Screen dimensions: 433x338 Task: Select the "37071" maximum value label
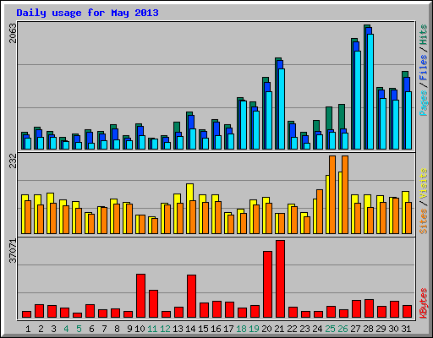pos(13,251)
